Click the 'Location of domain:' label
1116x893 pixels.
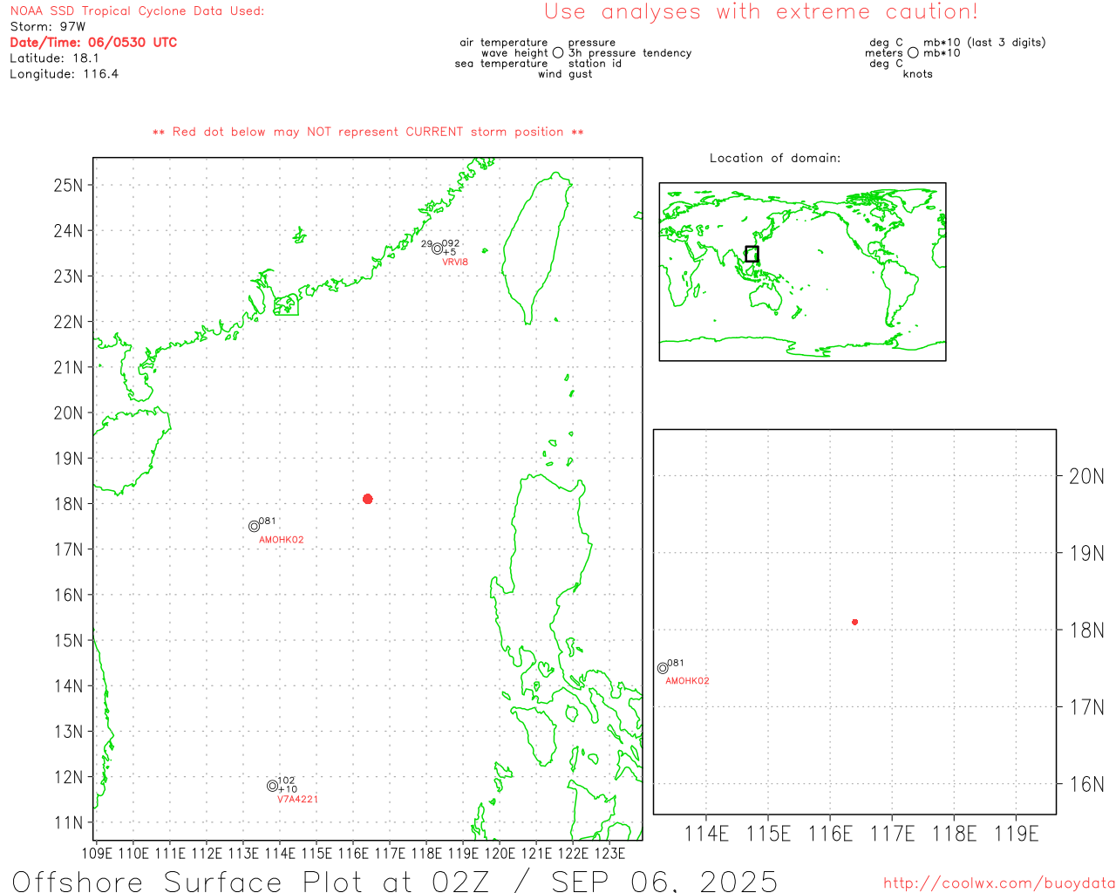[775, 158]
